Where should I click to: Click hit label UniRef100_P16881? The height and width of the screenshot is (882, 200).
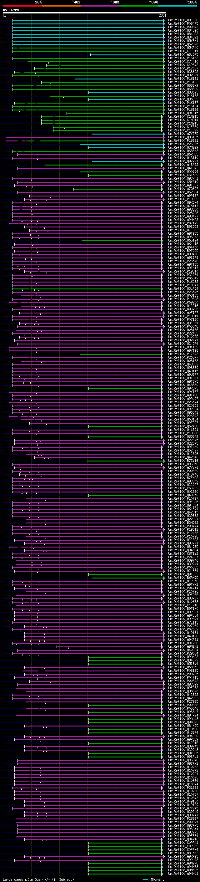[x=183, y=141]
